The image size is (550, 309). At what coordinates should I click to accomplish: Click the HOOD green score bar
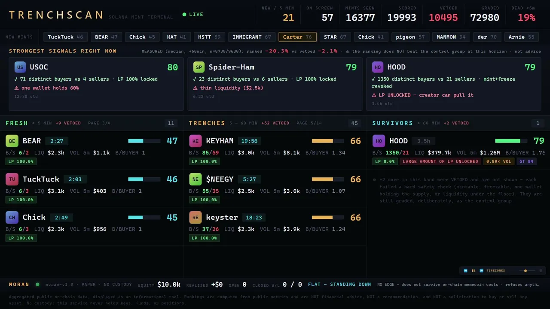click(x=511, y=141)
